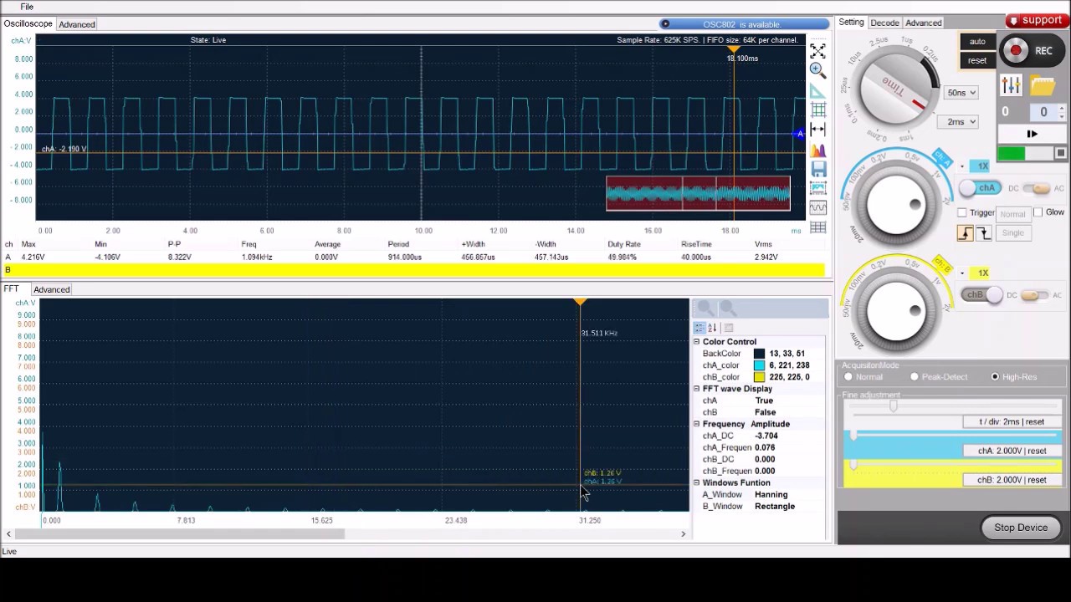Switch to the Decode tab

[x=884, y=23]
